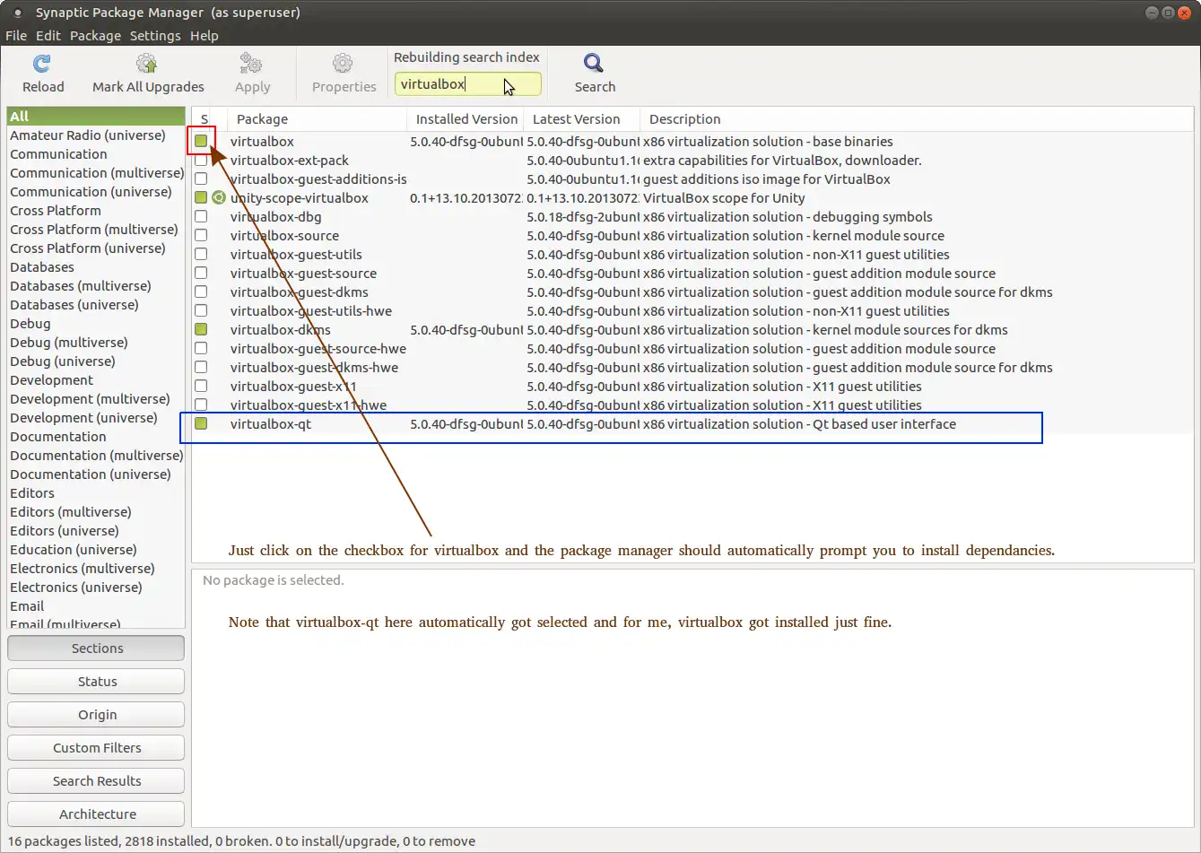Screen dimensions: 1201x853
Task: Click the "VirtualBox scope for Unity" description
Action: 724,198
